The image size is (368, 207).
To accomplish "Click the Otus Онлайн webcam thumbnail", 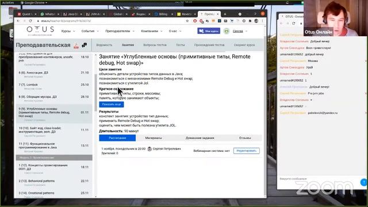I will point(336,18).
